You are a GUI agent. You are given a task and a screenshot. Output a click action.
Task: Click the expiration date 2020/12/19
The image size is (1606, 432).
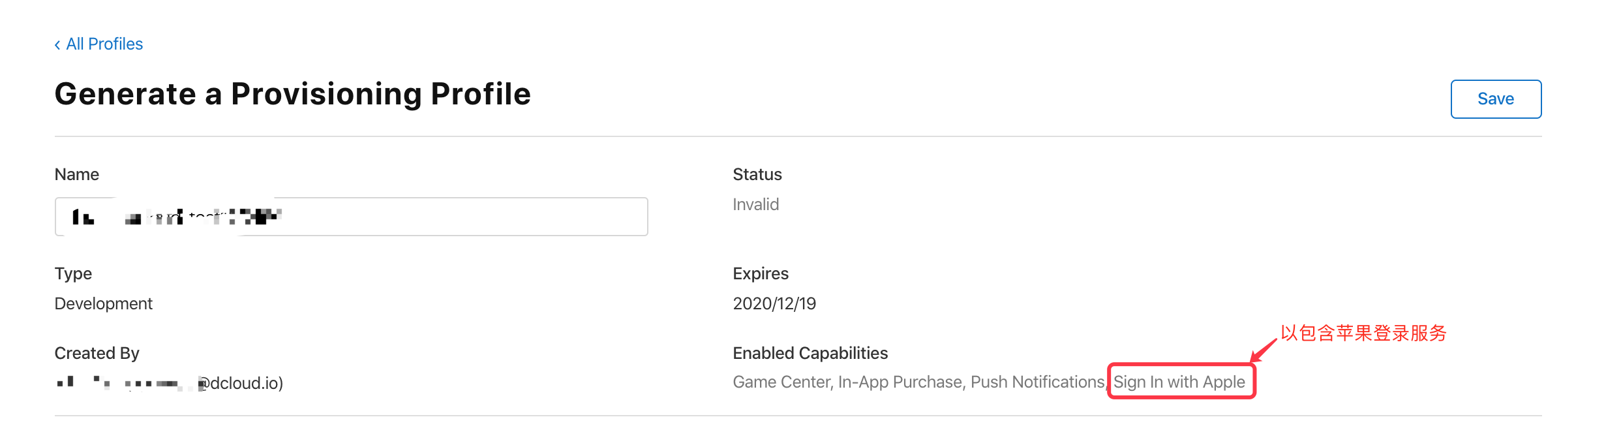774,303
